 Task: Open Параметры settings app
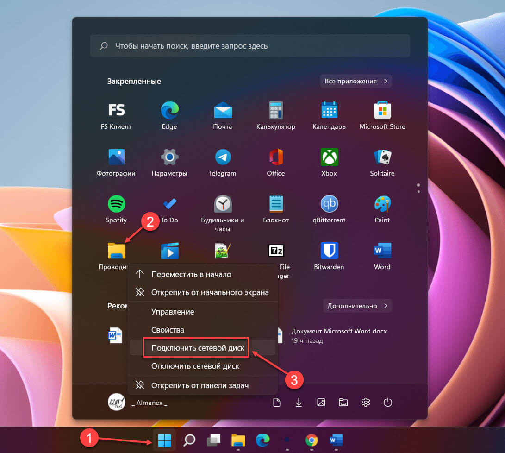coord(169,163)
